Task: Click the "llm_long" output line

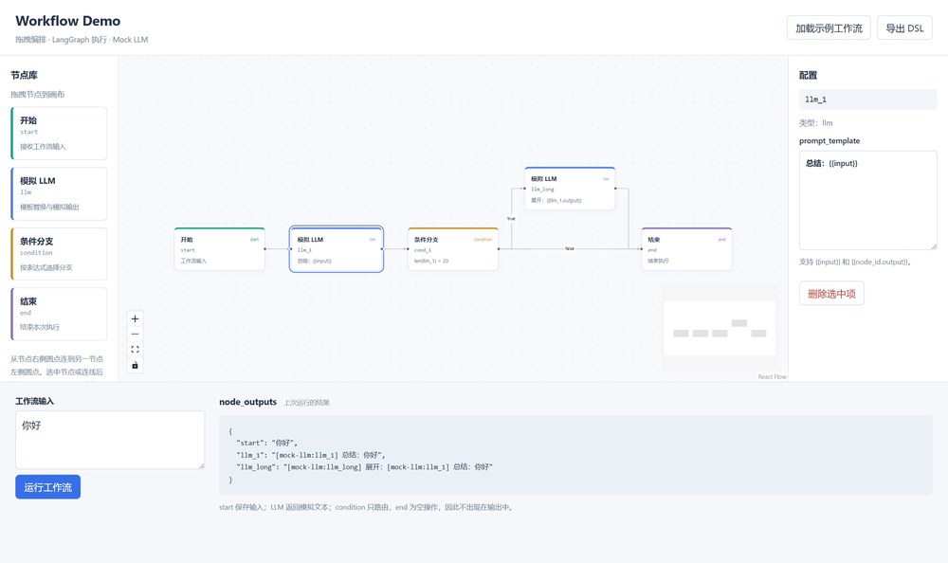Action: (365, 467)
